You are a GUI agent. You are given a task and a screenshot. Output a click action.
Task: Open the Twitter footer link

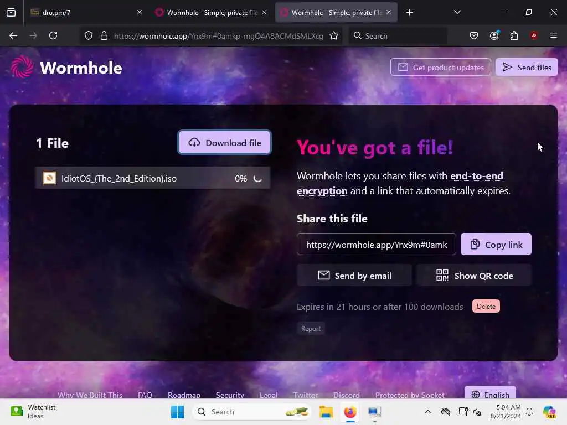point(305,395)
